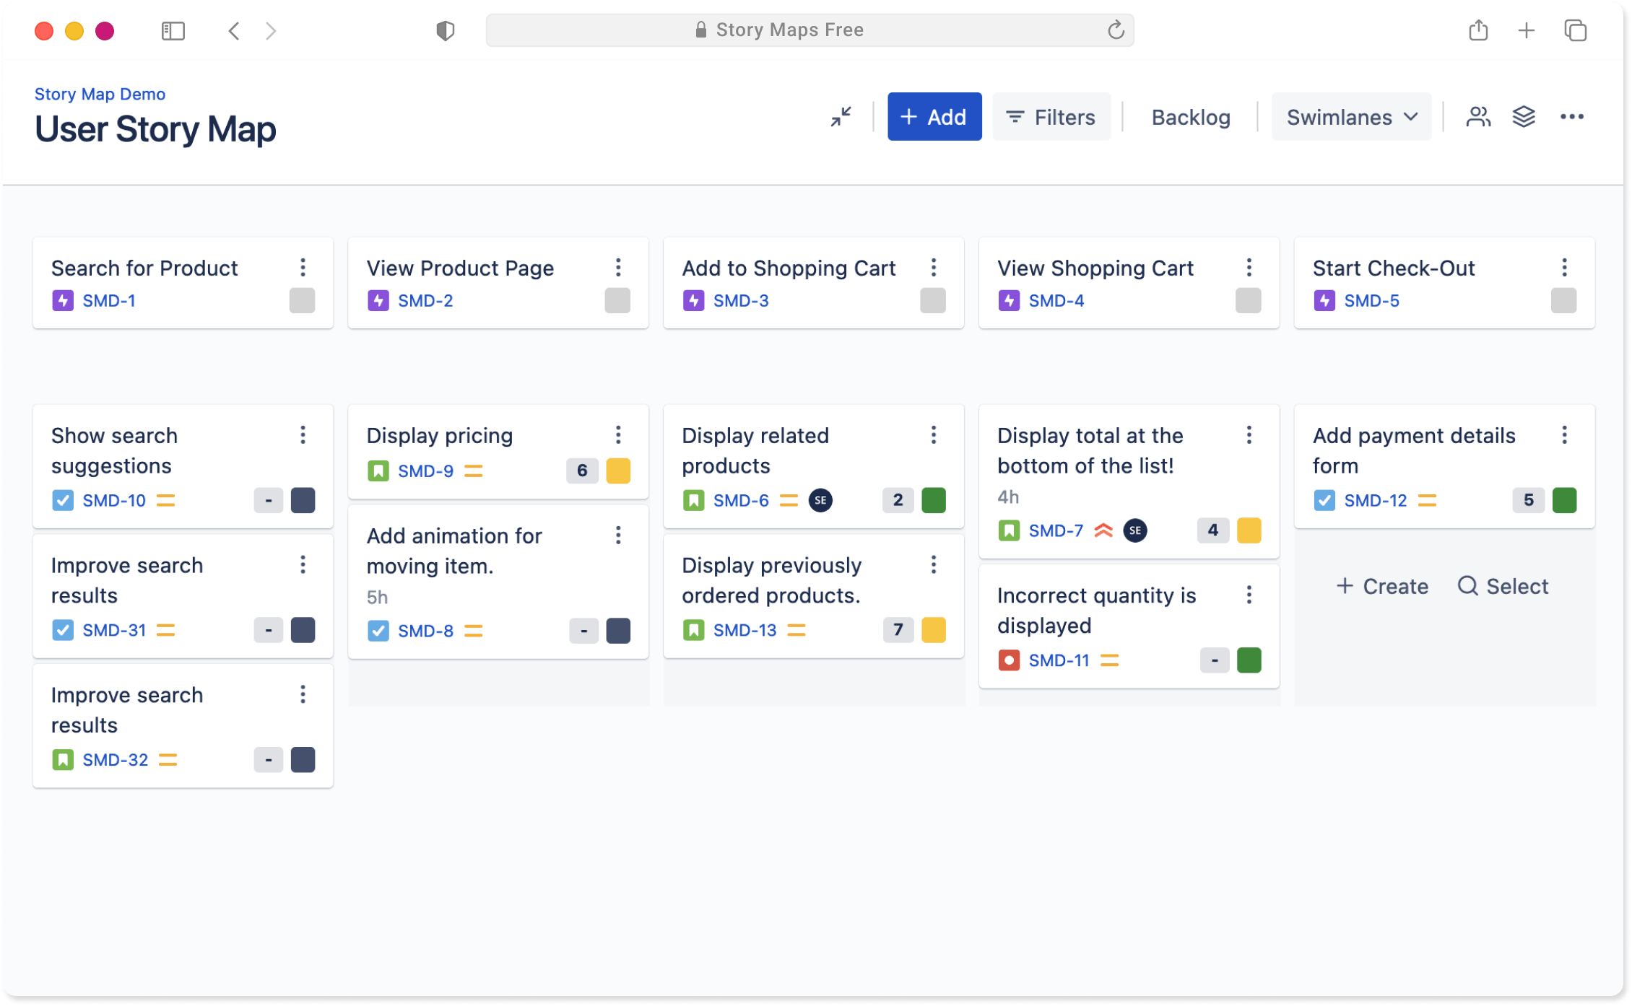Open the Filters panel
This screenshot has height=1006, width=1632.
1051,117
